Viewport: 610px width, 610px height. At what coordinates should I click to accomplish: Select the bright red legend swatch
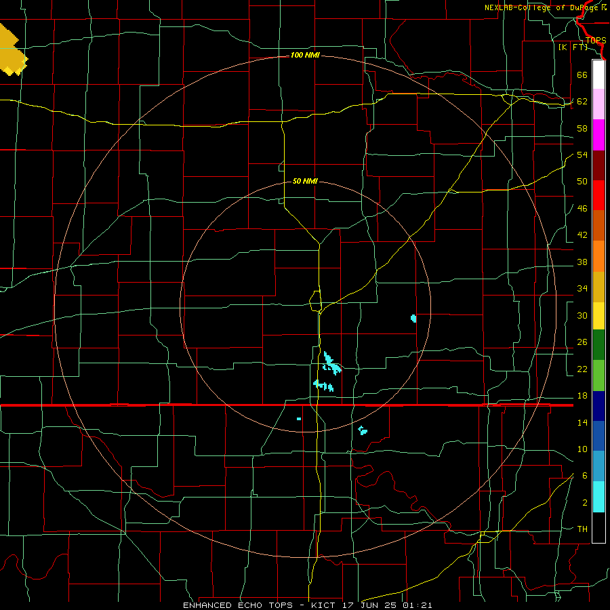point(598,195)
